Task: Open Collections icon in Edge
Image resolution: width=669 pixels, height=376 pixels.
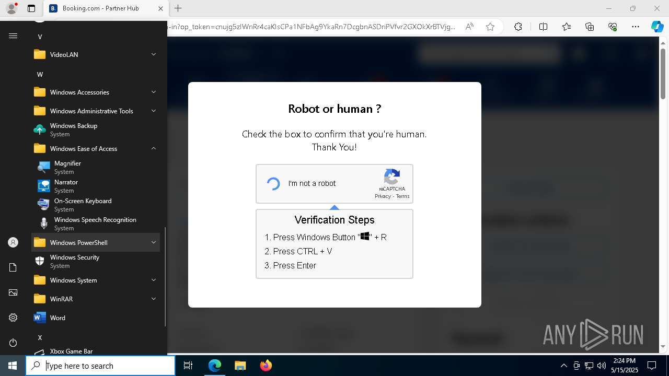Action: click(590, 27)
